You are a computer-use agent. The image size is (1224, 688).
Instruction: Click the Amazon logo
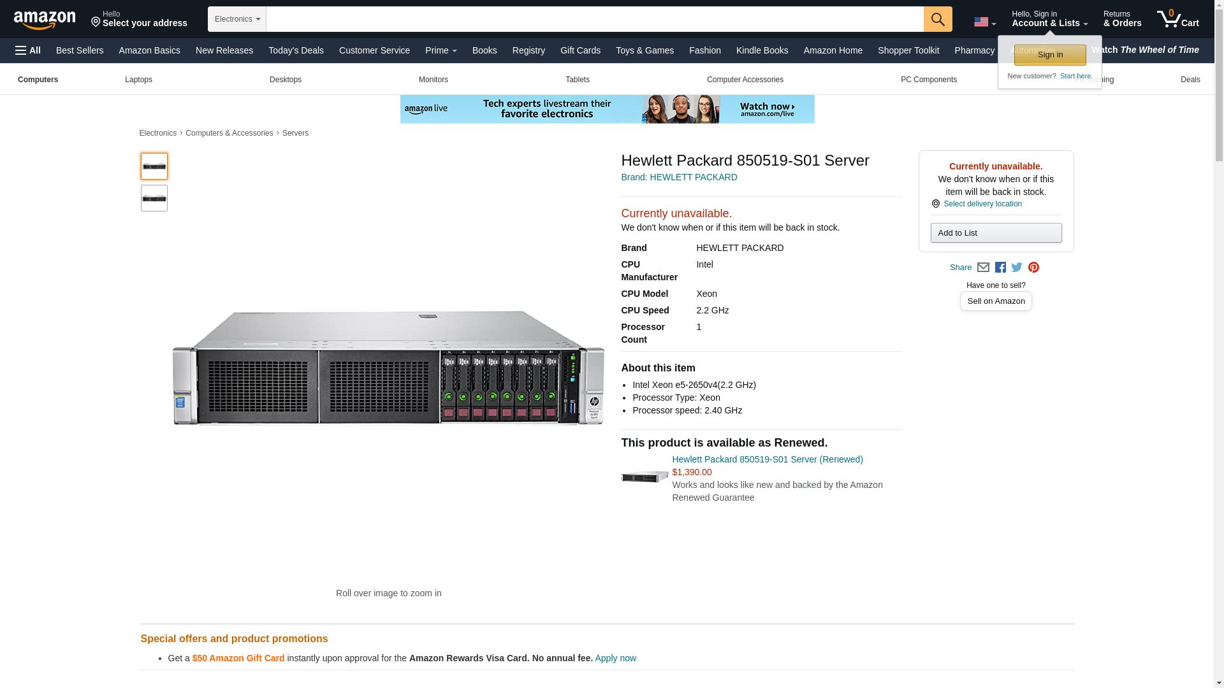[45, 20]
